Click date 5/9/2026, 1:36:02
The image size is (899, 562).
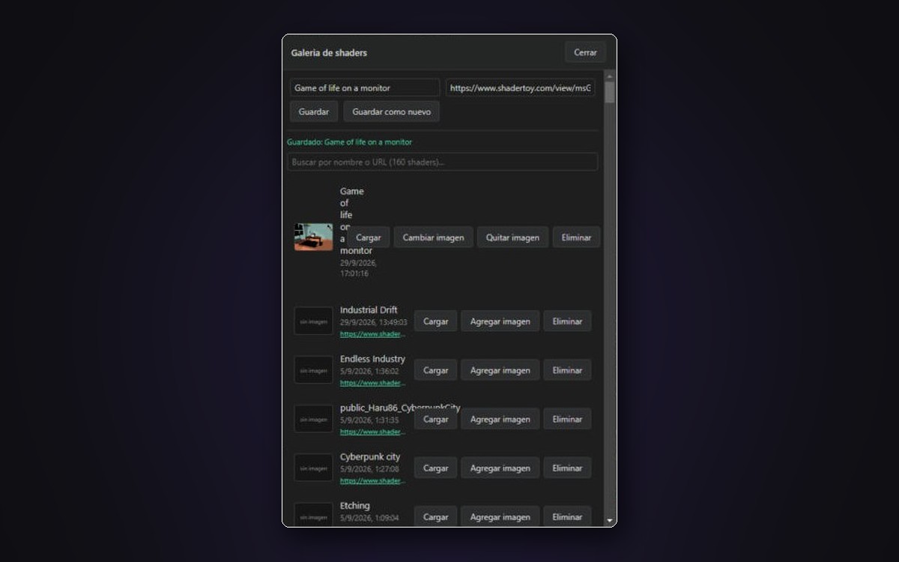[369, 372]
